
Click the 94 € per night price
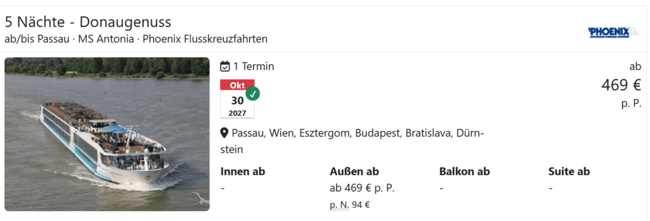pyautogui.click(x=360, y=205)
